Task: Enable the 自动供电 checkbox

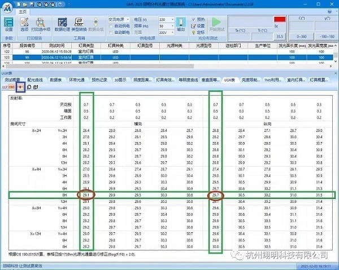Action: click(x=111, y=25)
